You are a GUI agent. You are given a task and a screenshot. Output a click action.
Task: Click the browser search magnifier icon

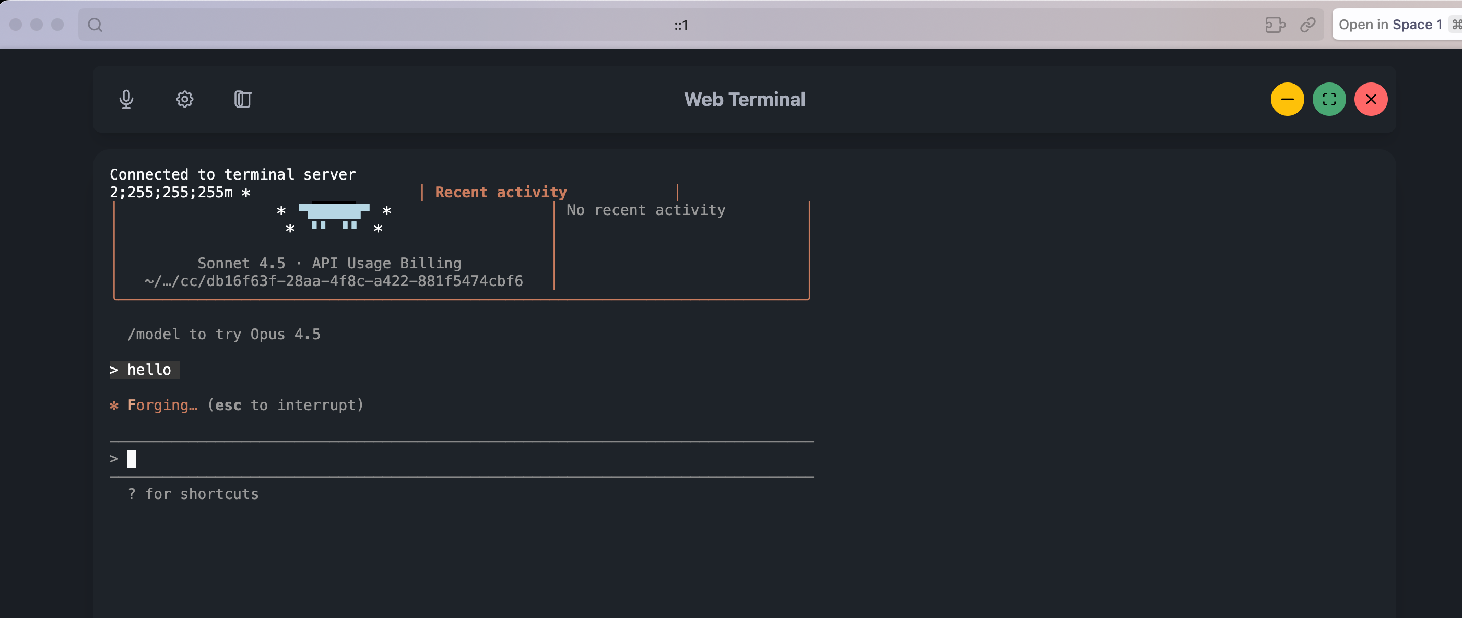click(x=95, y=25)
